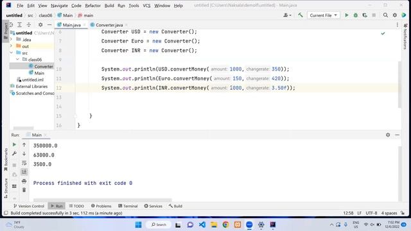
Task: Expand the out folder
Action: click(x=12, y=46)
